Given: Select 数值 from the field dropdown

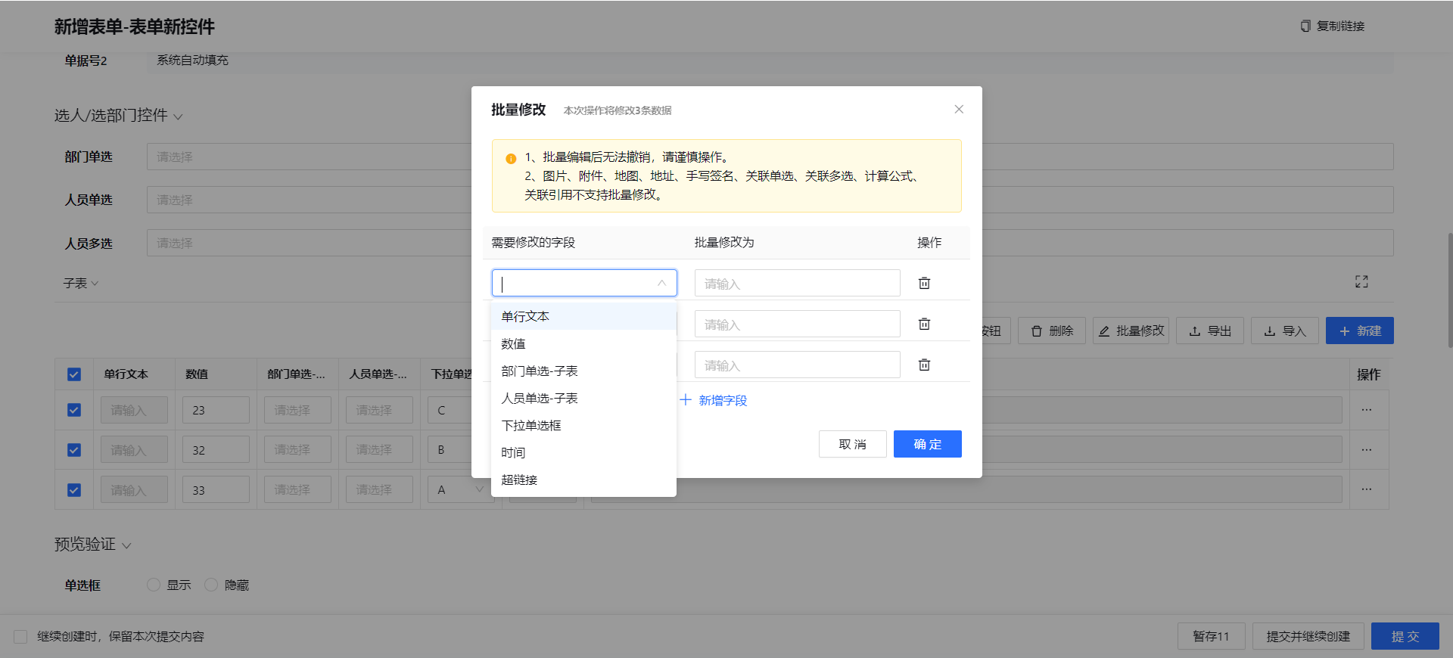Looking at the screenshot, I should coord(583,343).
